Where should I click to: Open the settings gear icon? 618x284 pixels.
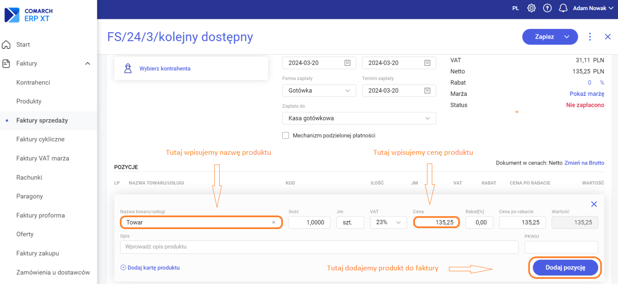[x=531, y=8]
